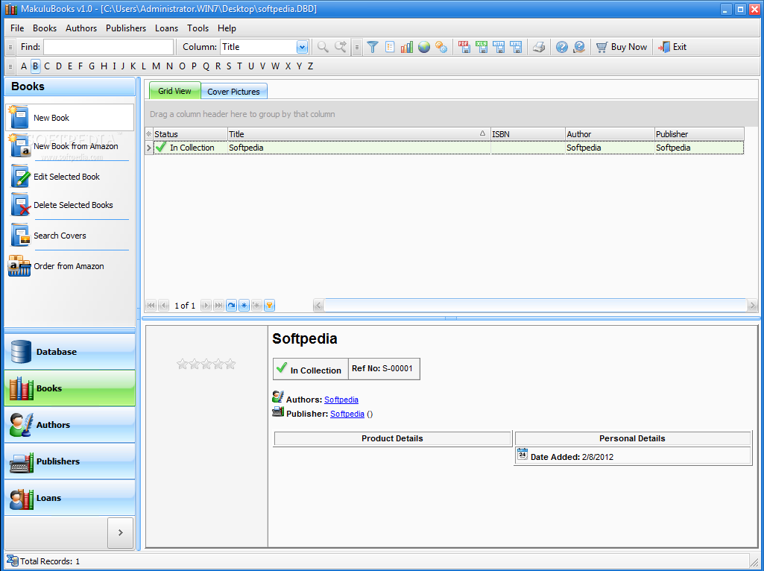Viewport: 764px width, 571px height.
Task: Open the gears settings icon
Action: (441, 47)
